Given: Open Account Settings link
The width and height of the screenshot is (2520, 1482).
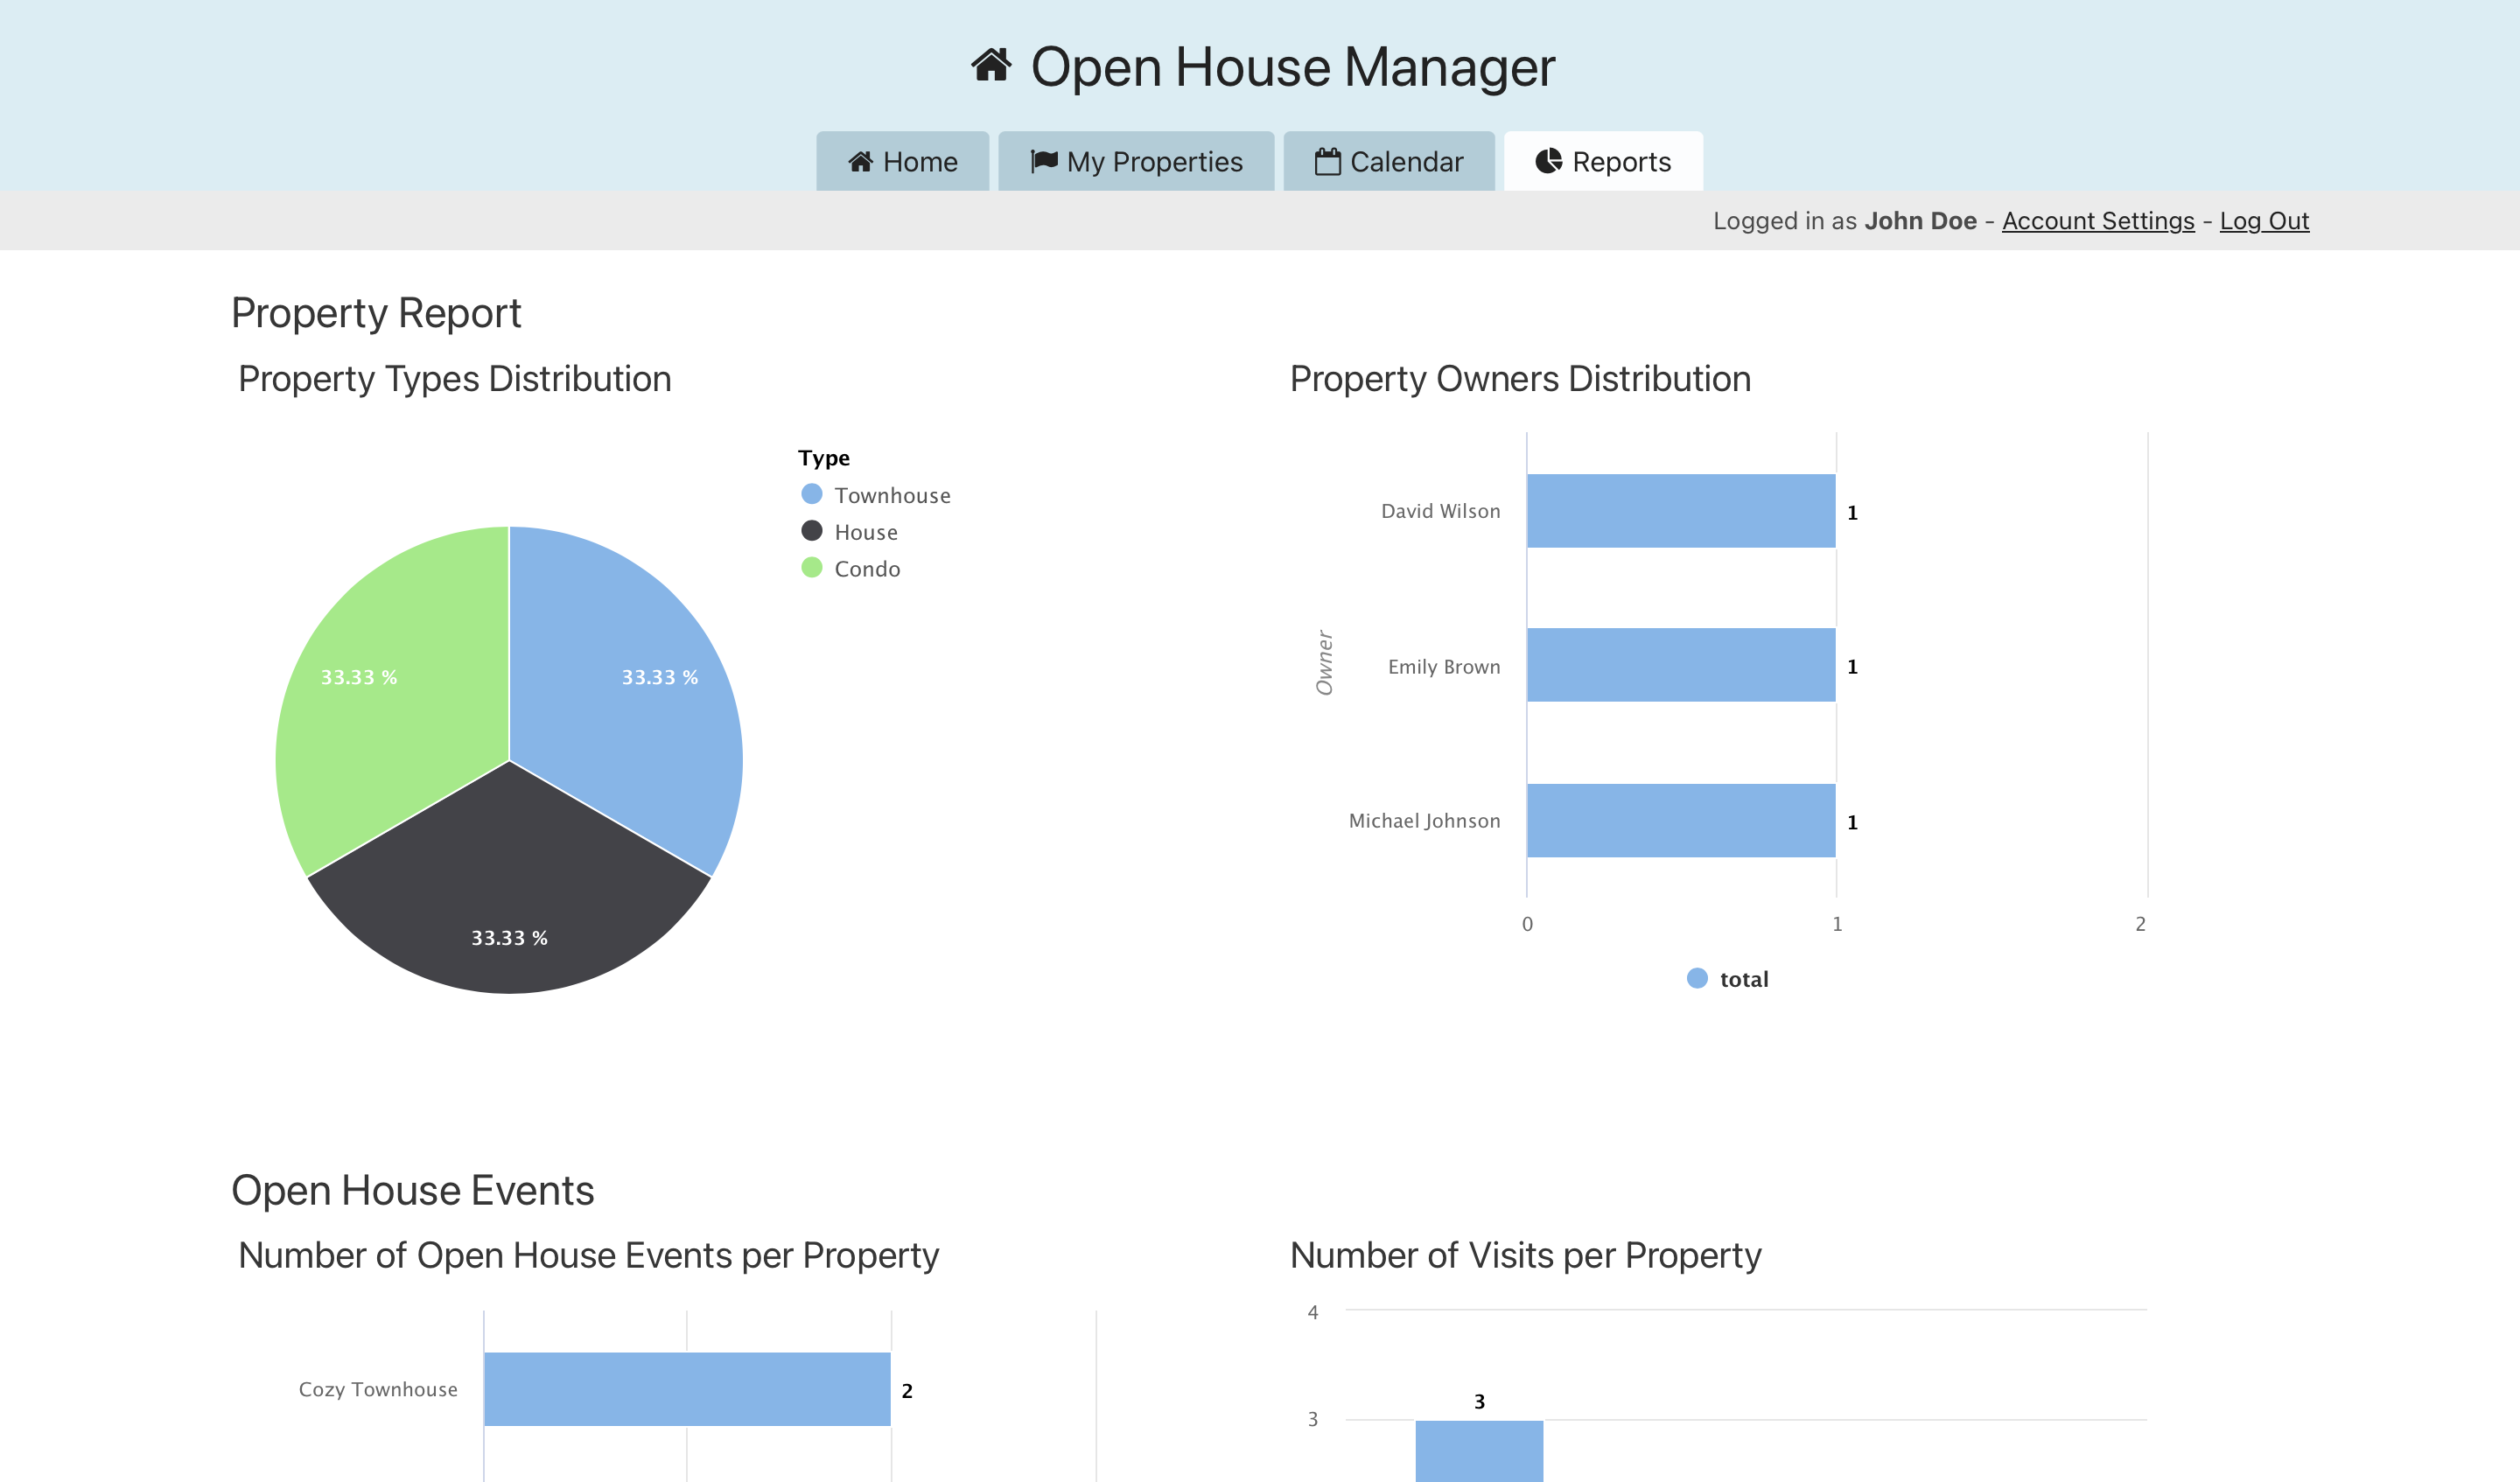Looking at the screenshot, I should click(2097, 221).
